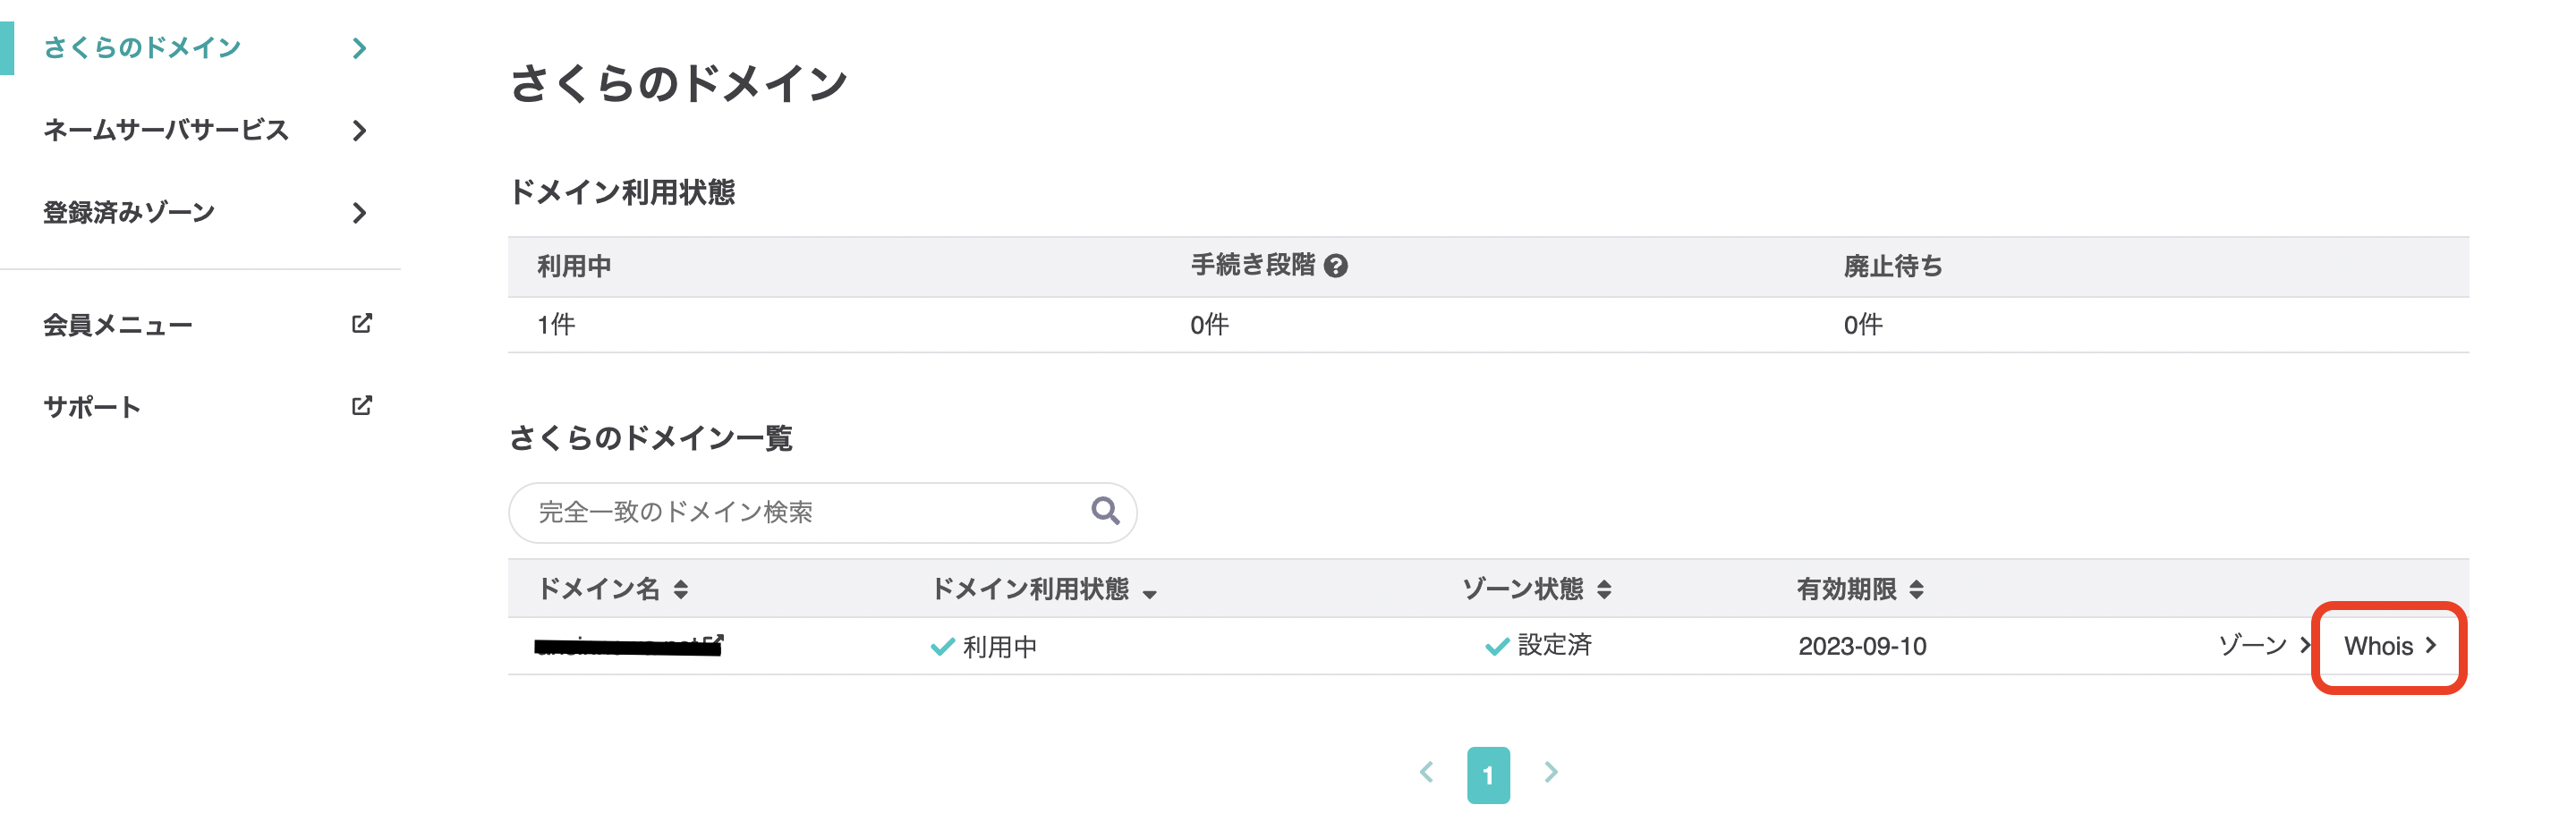Screen dimensions: 2576x839
Task: Open the help tooltip beside 手続き段階
Action: coord(1339,266)
